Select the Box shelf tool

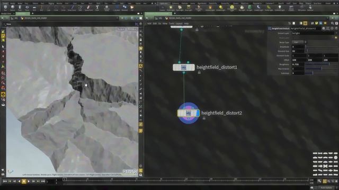pos(5,8)
